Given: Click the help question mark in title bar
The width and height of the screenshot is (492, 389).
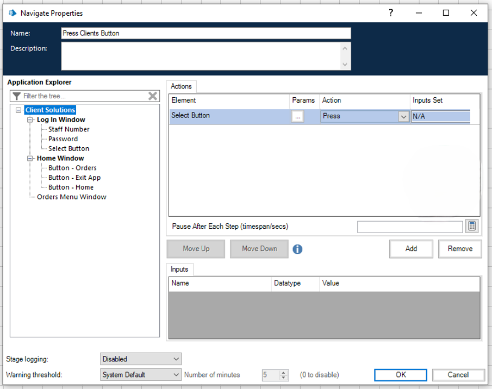Looking at the screenshot, I should (x=390, y=13).
